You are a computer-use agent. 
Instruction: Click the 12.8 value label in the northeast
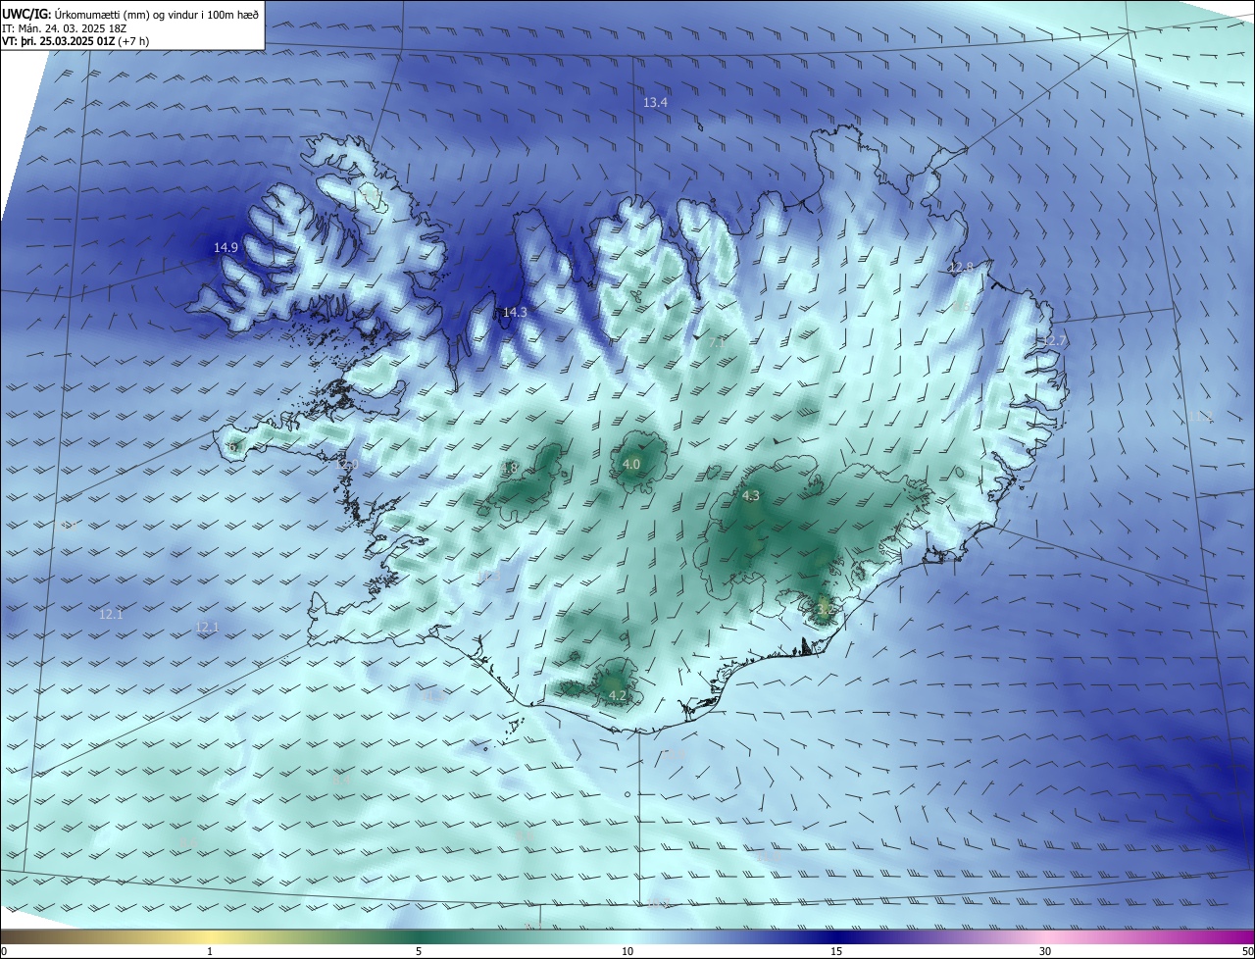961,268
